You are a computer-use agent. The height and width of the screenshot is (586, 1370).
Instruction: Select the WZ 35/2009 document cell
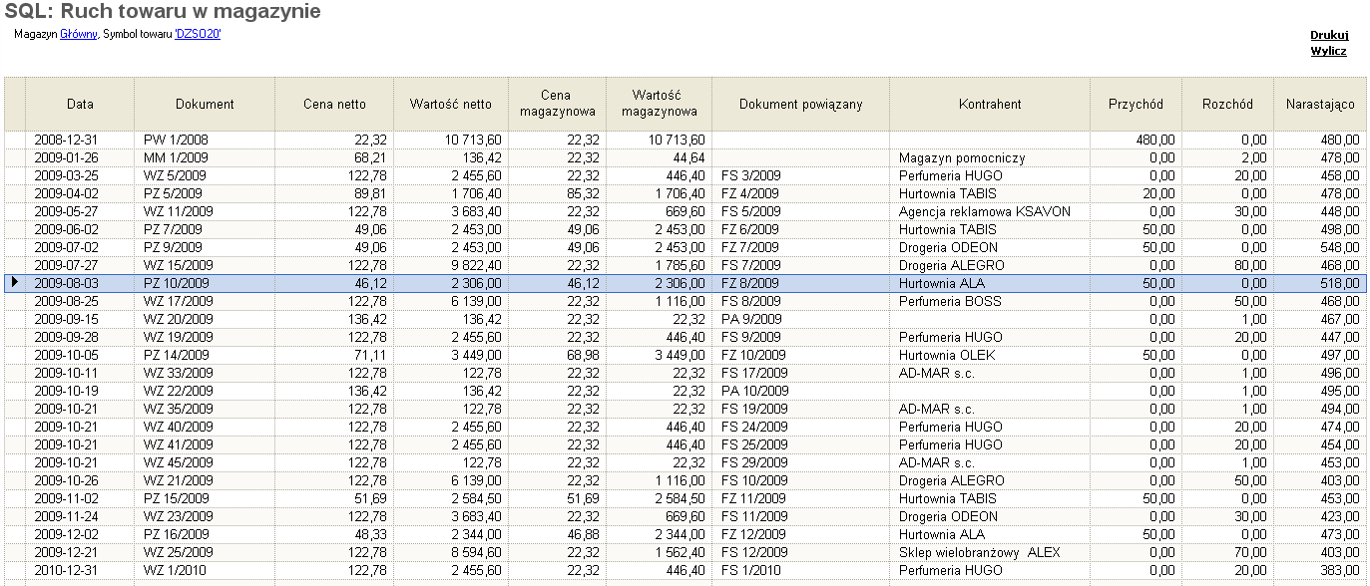(x=205, y=409)
